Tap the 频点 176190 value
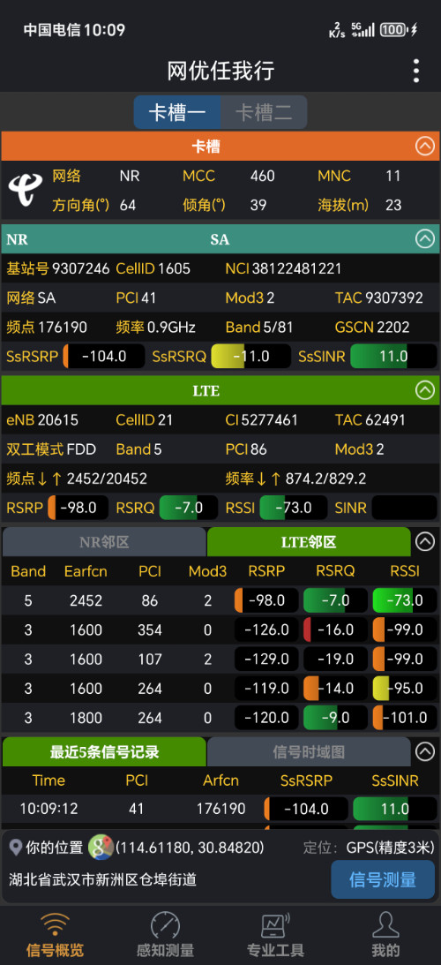The height and width of the screenshot is (965, 441). tap(63, 327)
